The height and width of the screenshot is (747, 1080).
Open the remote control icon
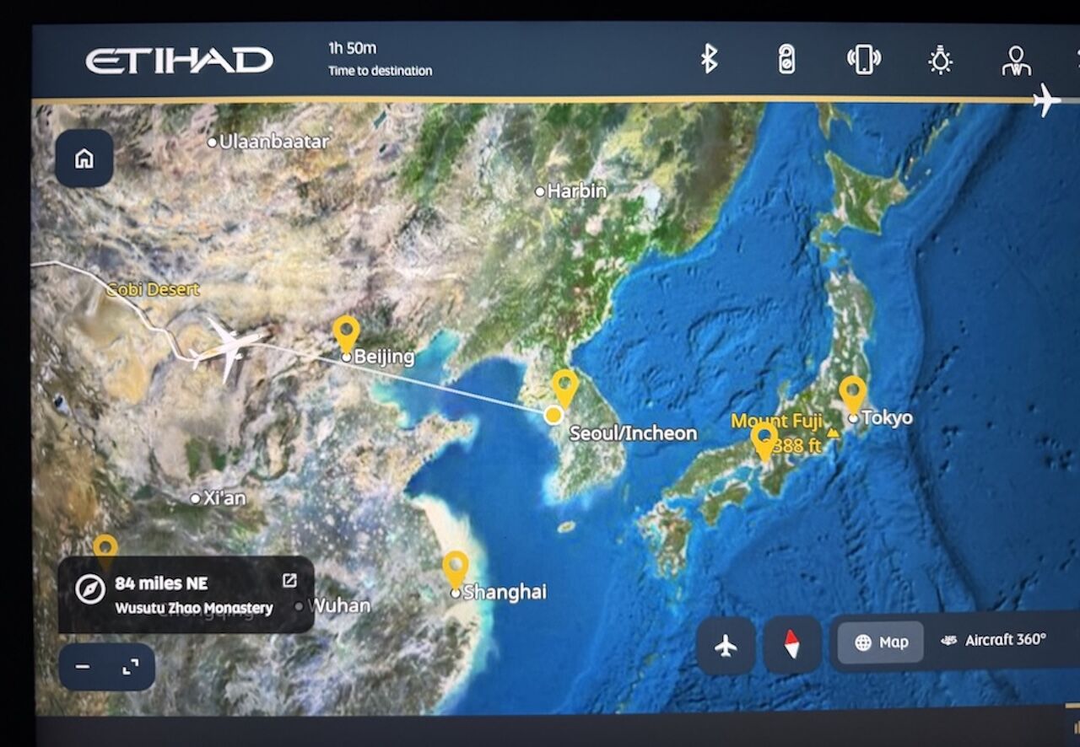coord(786,59)
